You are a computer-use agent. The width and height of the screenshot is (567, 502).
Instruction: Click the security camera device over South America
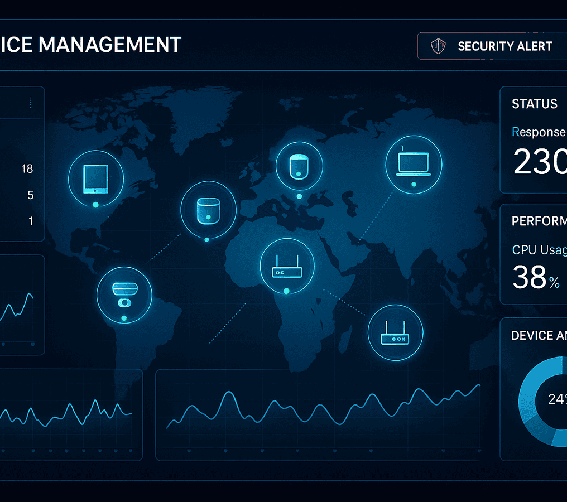tap(124, 293)
